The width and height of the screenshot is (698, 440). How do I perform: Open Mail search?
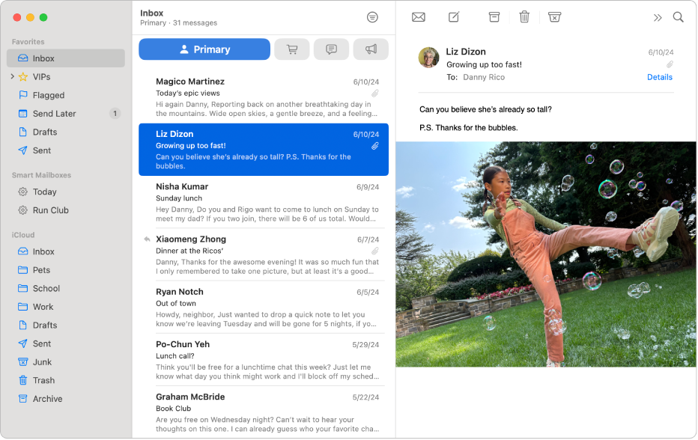click(x=678, y=16)
